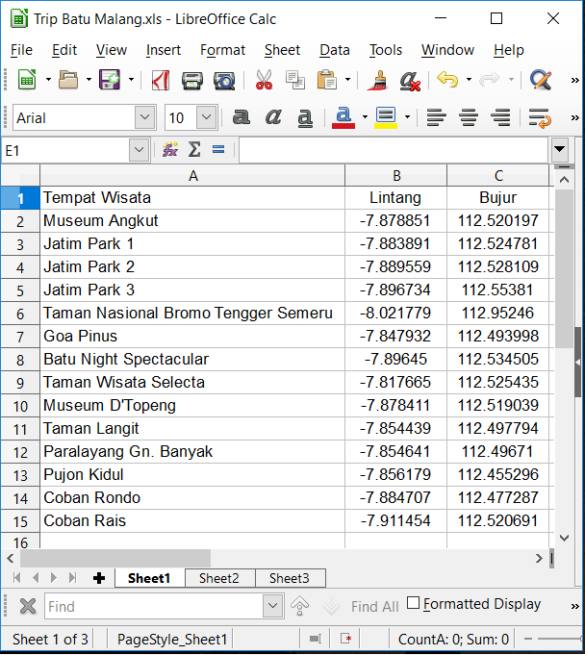Activate the clone formatting paintbrush
585x655 pixels.
point(378,80)
